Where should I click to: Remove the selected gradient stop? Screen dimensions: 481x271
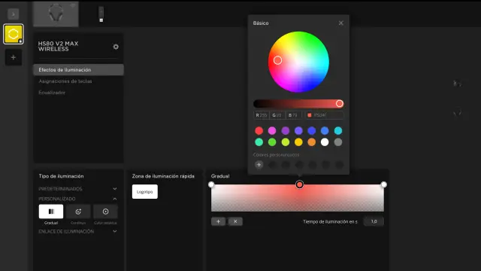(235, 221)
